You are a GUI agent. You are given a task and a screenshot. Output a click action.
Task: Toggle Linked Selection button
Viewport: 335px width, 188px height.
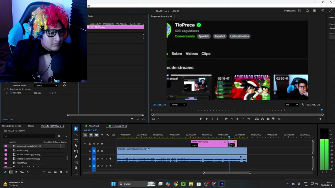coord(96,135)
